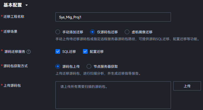The height and width of the screenshot is (110, 203).
Task: Open help icon beside 源码迁移服务
Action: tap(29, 52)
